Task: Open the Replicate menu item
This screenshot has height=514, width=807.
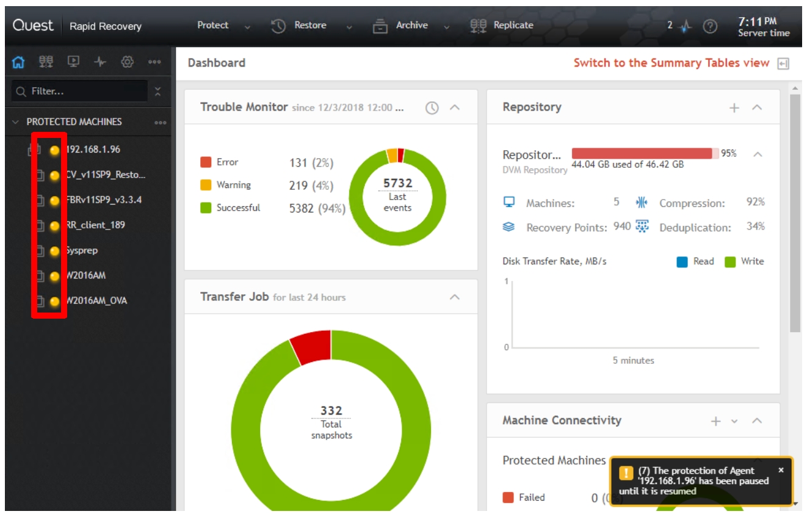Action: pos(513,26)
